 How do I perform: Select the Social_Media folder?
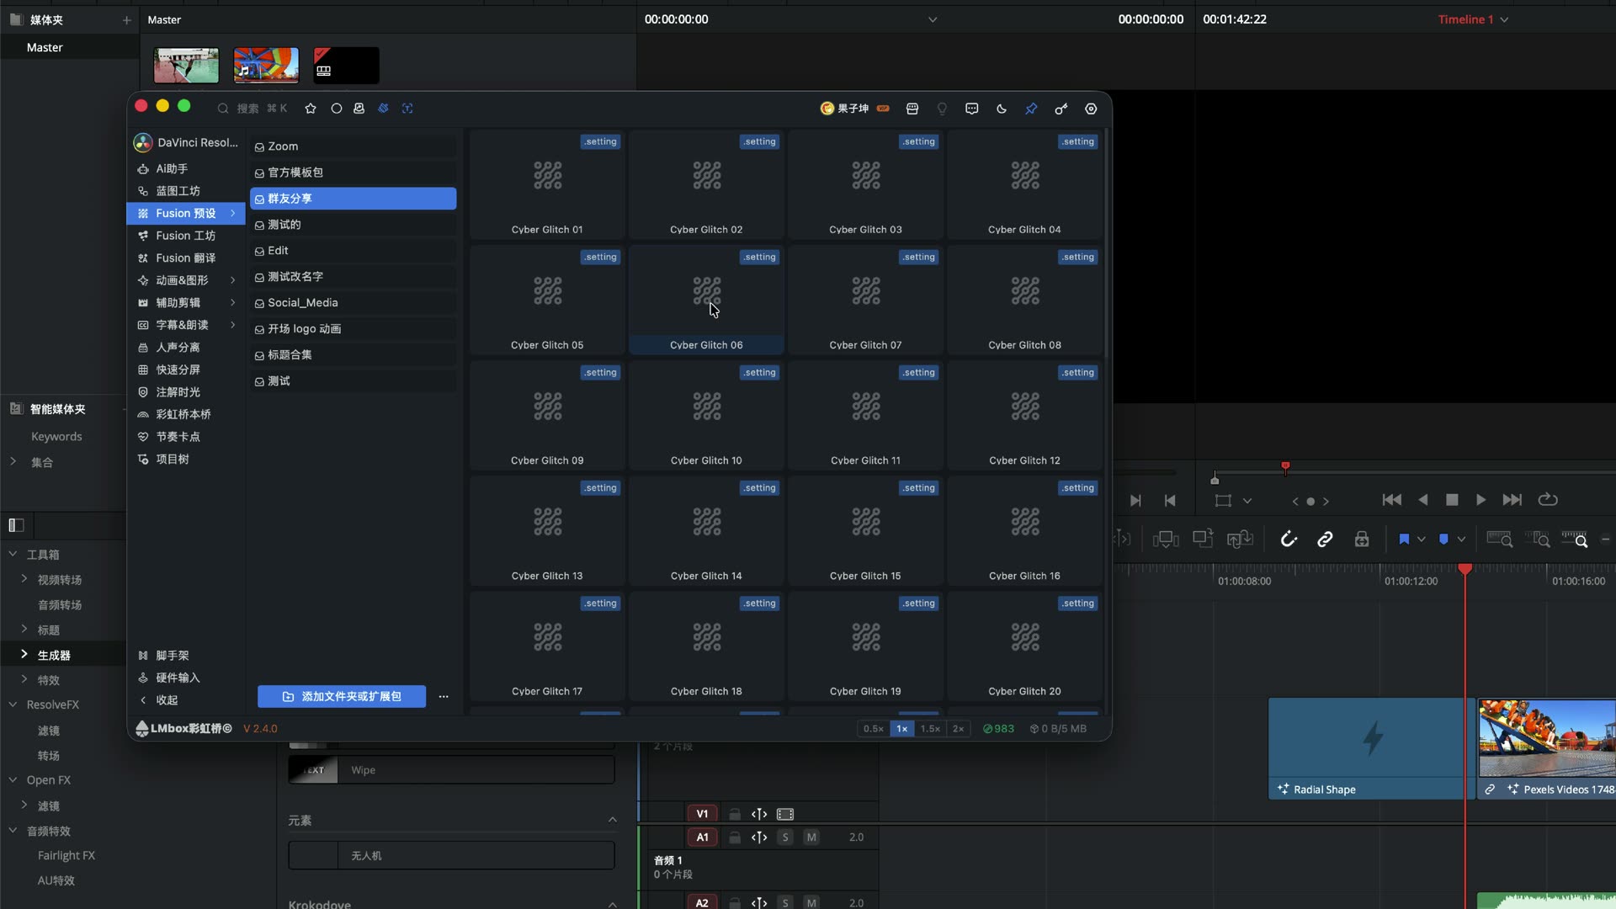(x=353, y=303)
